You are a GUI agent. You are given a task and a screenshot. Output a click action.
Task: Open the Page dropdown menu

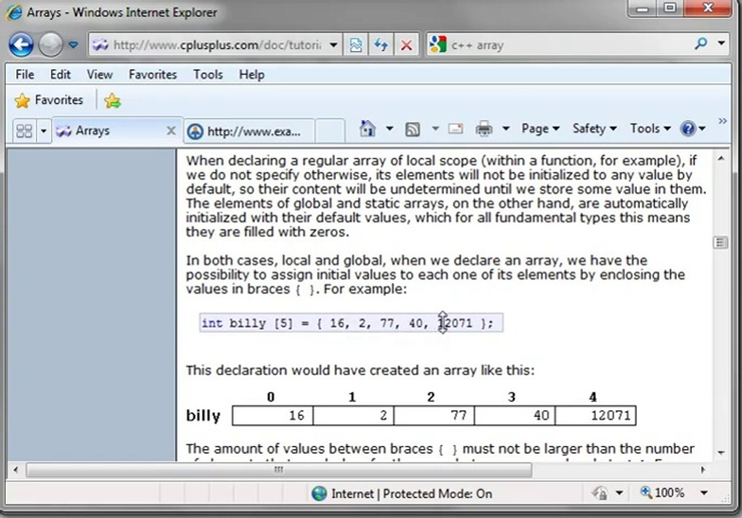click(x=540, y=129)
